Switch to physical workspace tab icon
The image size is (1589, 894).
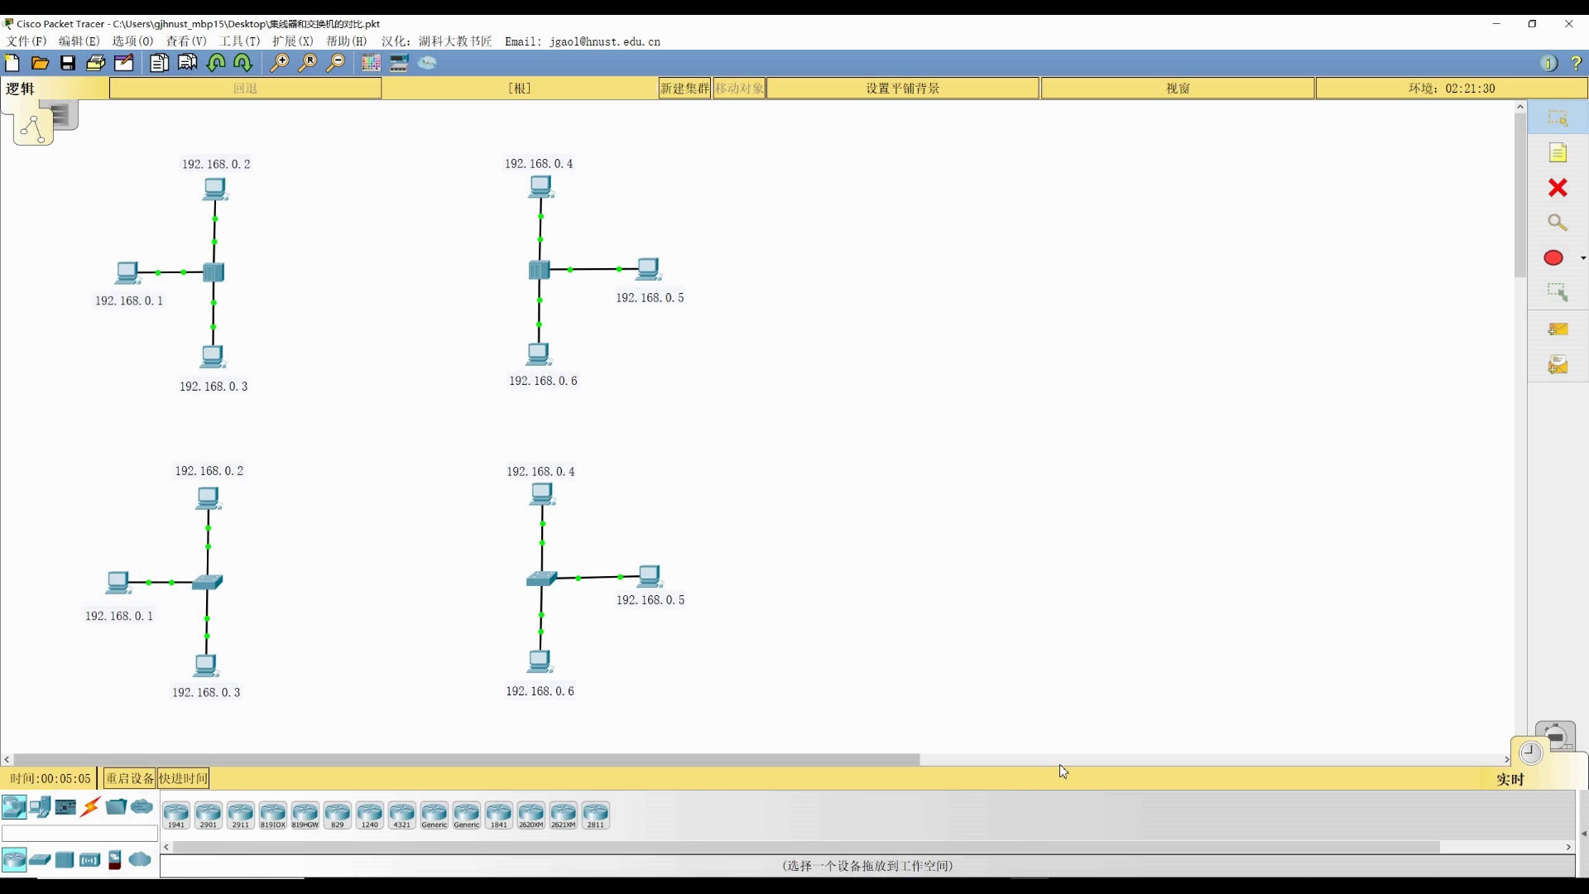pyautogui.click(x=65, y=115)
